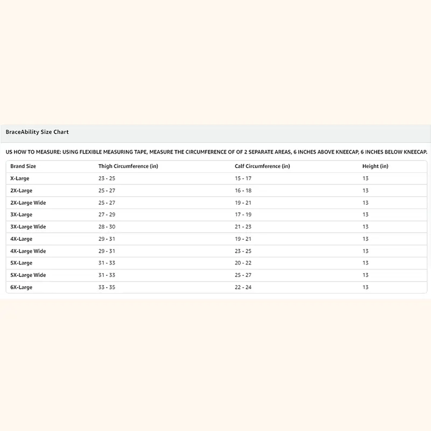Screen dimensions: 431x431
Task: Select the X-Large size row label
Action: coord(20,178)
